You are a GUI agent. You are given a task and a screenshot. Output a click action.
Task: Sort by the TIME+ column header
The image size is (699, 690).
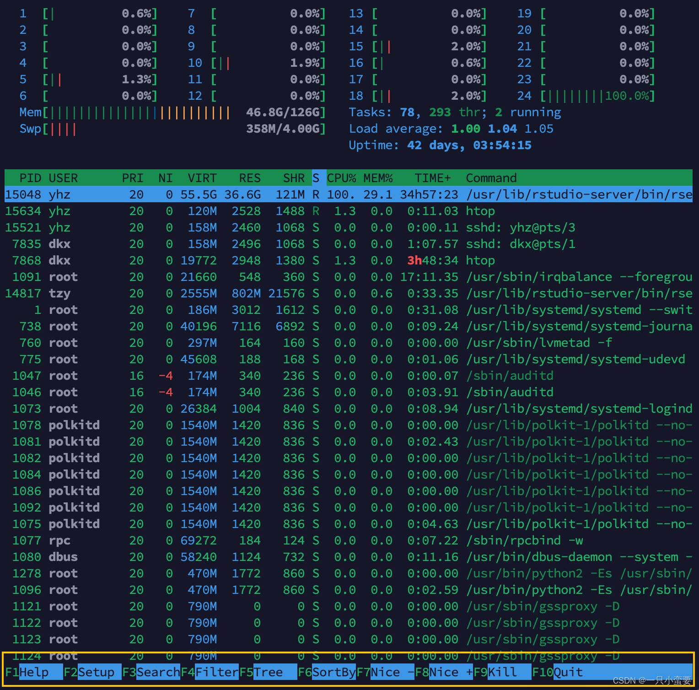[x=433, y=178]
